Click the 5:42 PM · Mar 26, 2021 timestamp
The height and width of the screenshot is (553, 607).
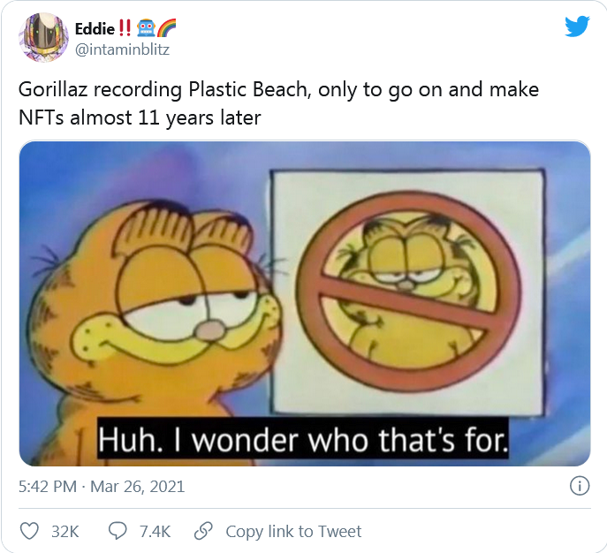click(102, 487)
